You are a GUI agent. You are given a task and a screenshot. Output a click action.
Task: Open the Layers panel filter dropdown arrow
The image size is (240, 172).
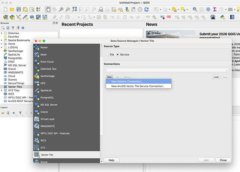[22, 114]
